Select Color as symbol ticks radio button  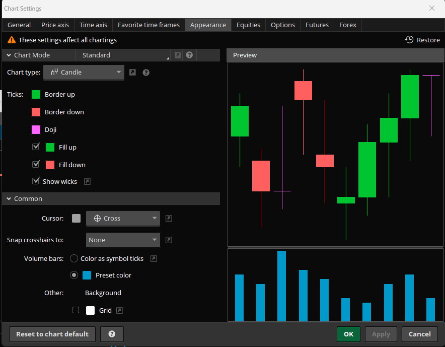point(74,258)
